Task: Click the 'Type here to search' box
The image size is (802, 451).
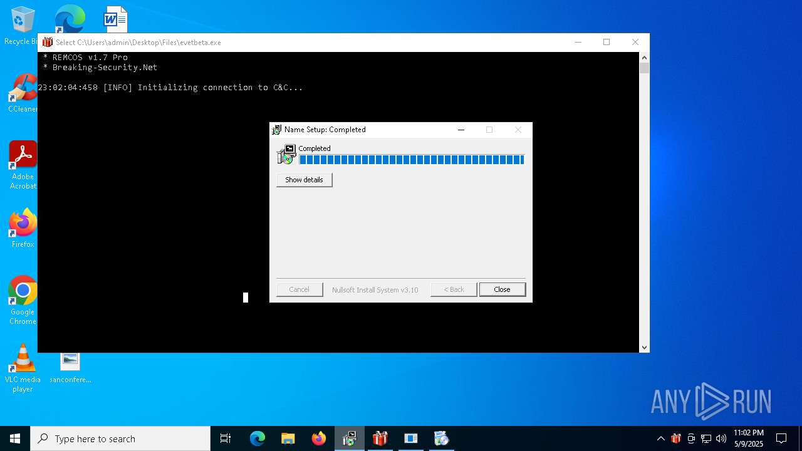Action: [120, 438]
